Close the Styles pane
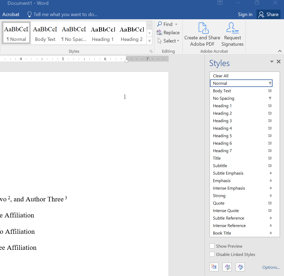The height and width of the screenshot is (276, 284). 279,62
